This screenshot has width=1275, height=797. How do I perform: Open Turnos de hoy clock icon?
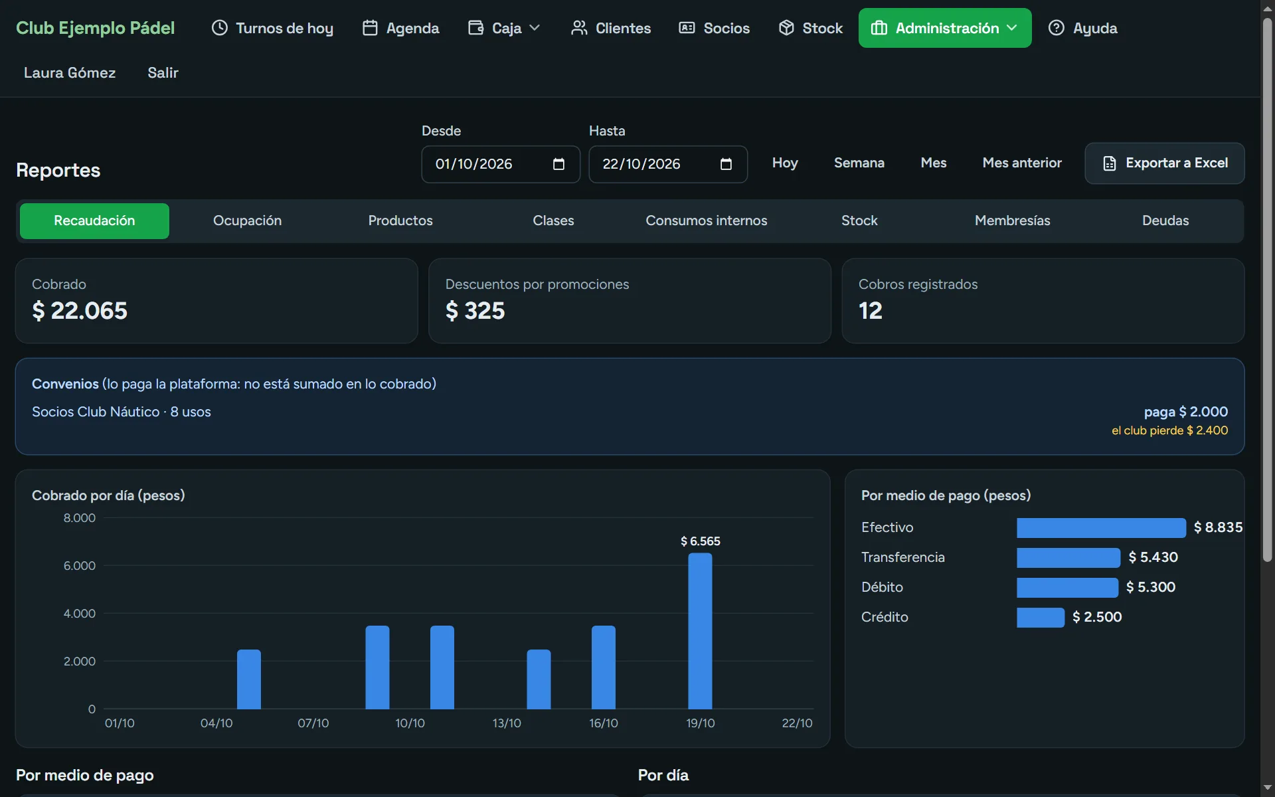point(220,28)
